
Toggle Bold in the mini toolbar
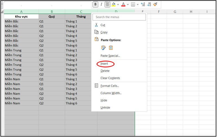tap(95, 4)
